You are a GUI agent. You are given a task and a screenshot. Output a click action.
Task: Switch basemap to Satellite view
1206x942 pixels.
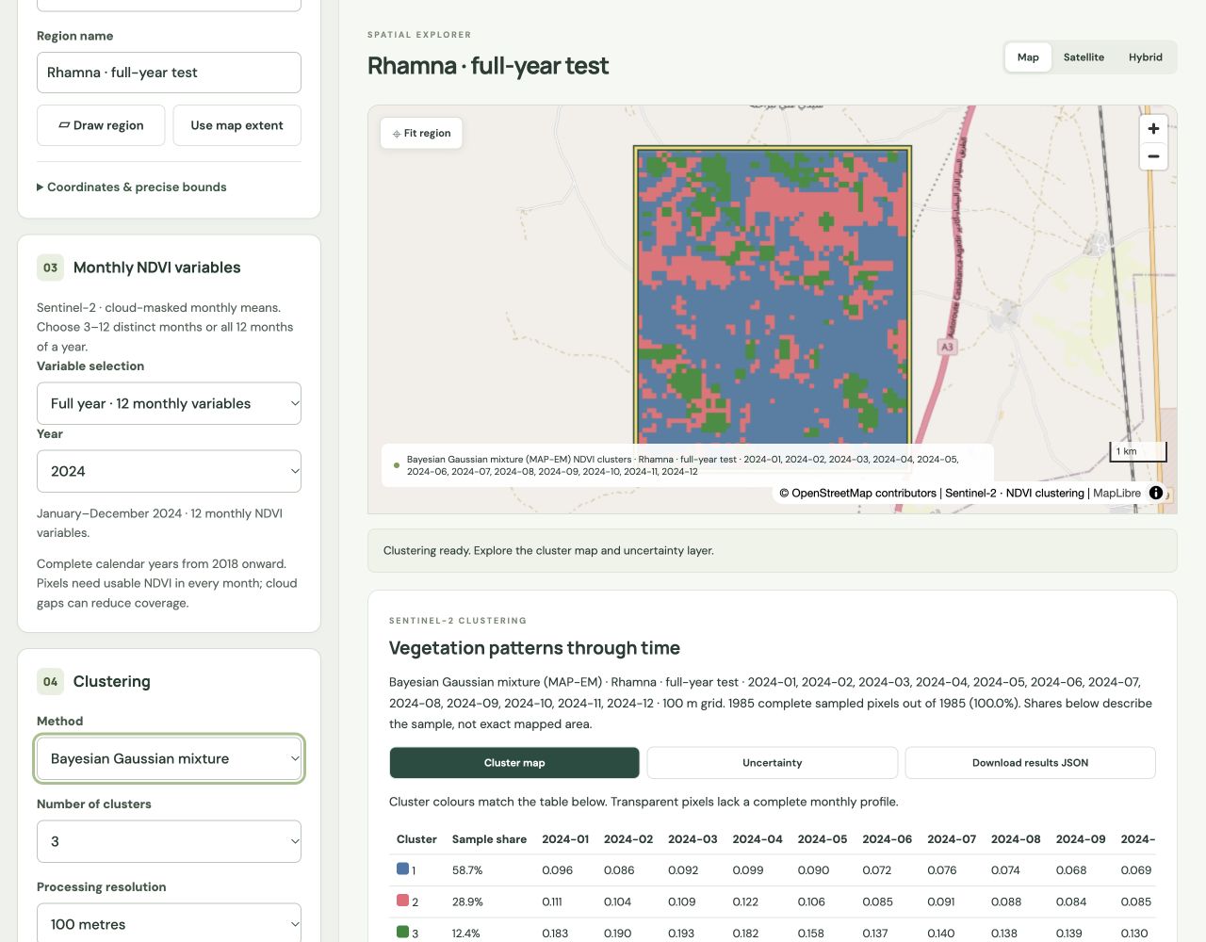click(x=1084, y=57)
